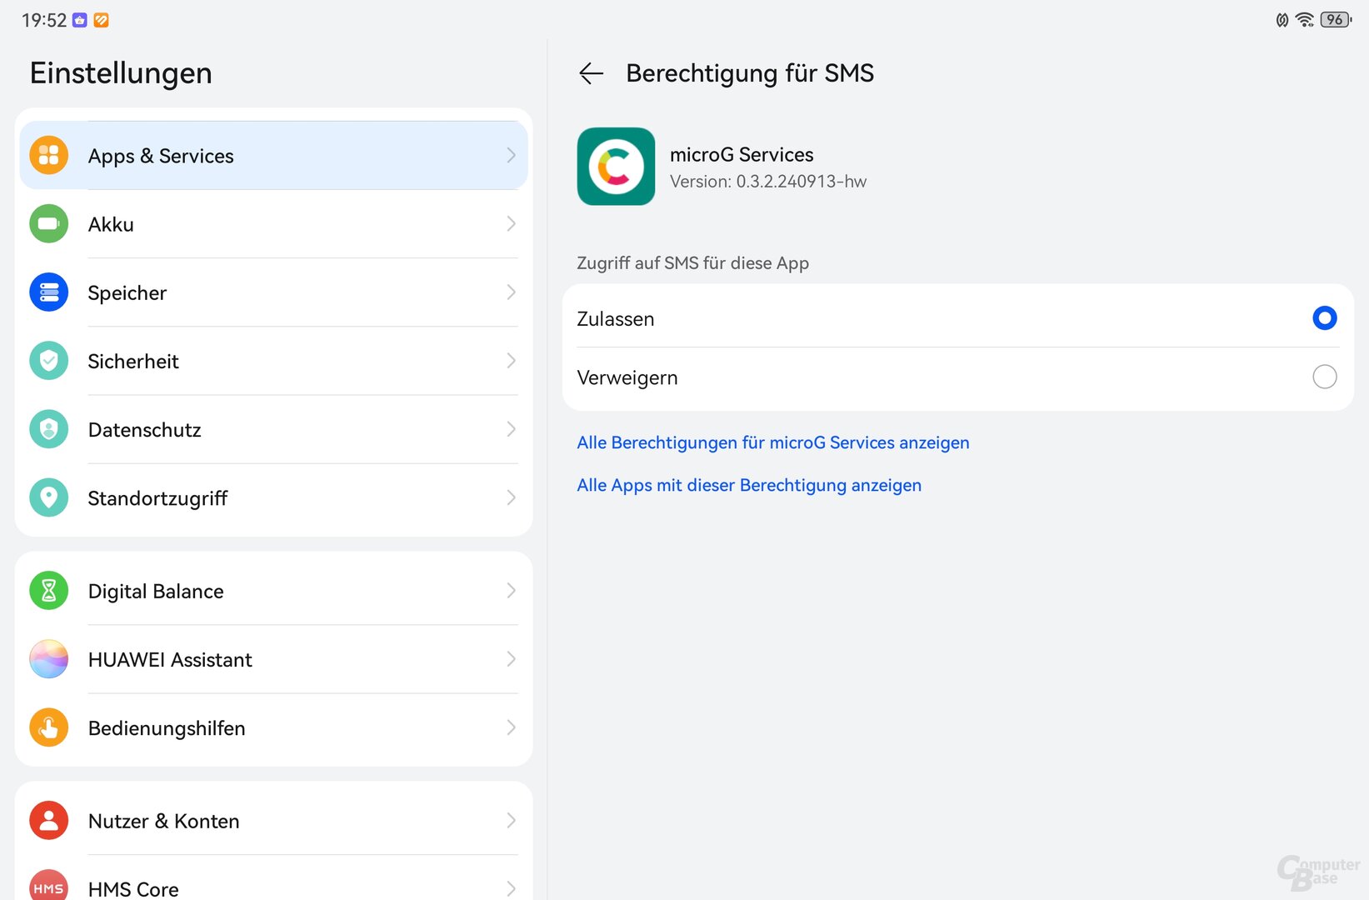Open HMS Core chevron arrow
Screen dimensions: 1369x900
click(x=511, y=888)
